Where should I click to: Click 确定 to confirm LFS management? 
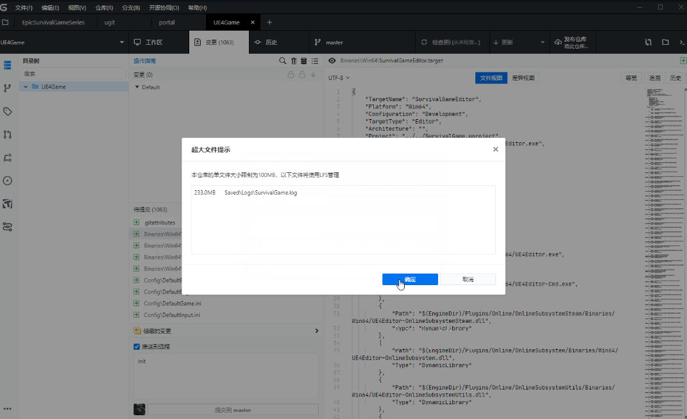[410, 279]
